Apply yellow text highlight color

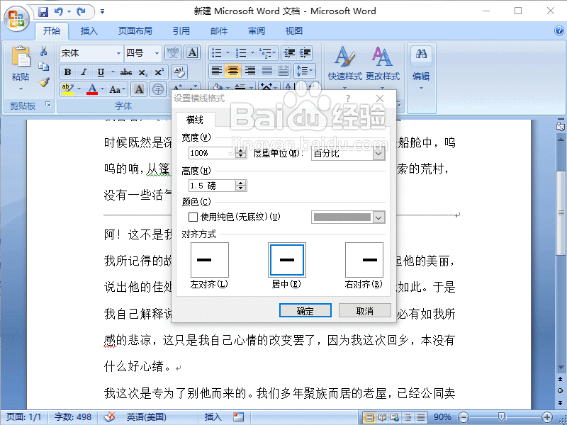point(67,89)
